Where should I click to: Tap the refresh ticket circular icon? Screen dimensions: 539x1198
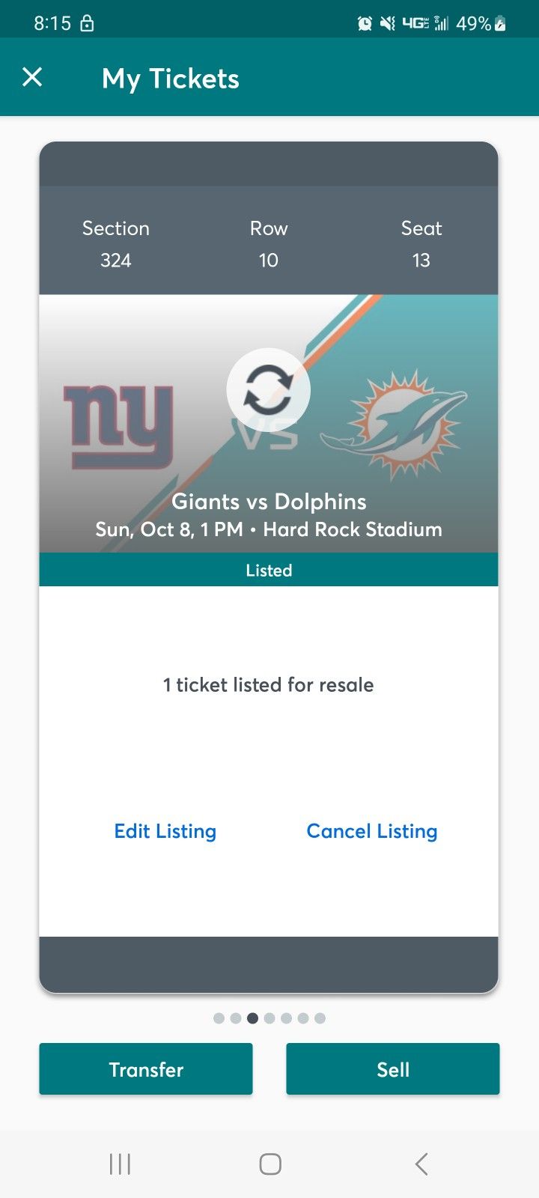268,390
